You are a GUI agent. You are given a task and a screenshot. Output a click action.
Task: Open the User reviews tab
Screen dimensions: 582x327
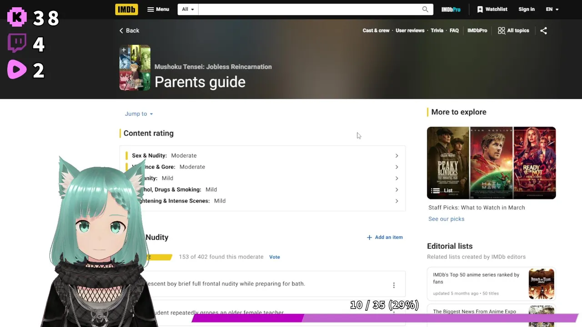(x=410, y=30)
